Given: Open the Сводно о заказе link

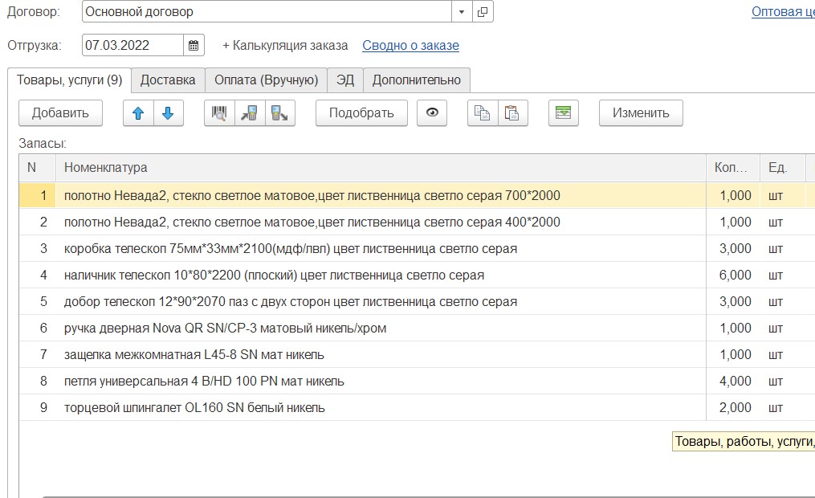Looking at the screenshot, I should click(410, 46).
